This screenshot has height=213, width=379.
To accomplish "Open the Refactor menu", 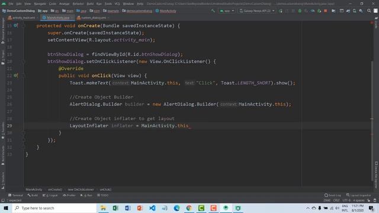I will click(78, 4).
